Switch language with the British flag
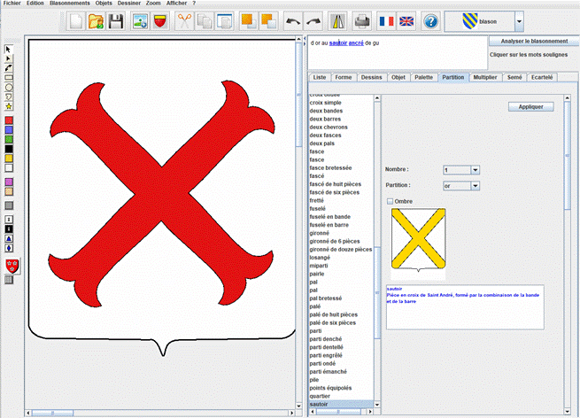The width and height of the screenshot is (580, 418). [406, 20]
